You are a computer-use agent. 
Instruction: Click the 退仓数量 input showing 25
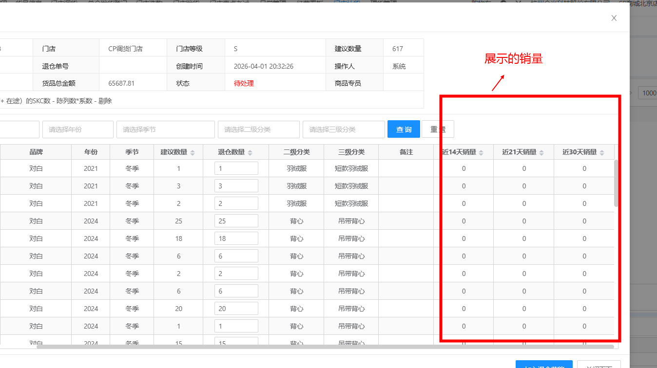pos(236,221)
